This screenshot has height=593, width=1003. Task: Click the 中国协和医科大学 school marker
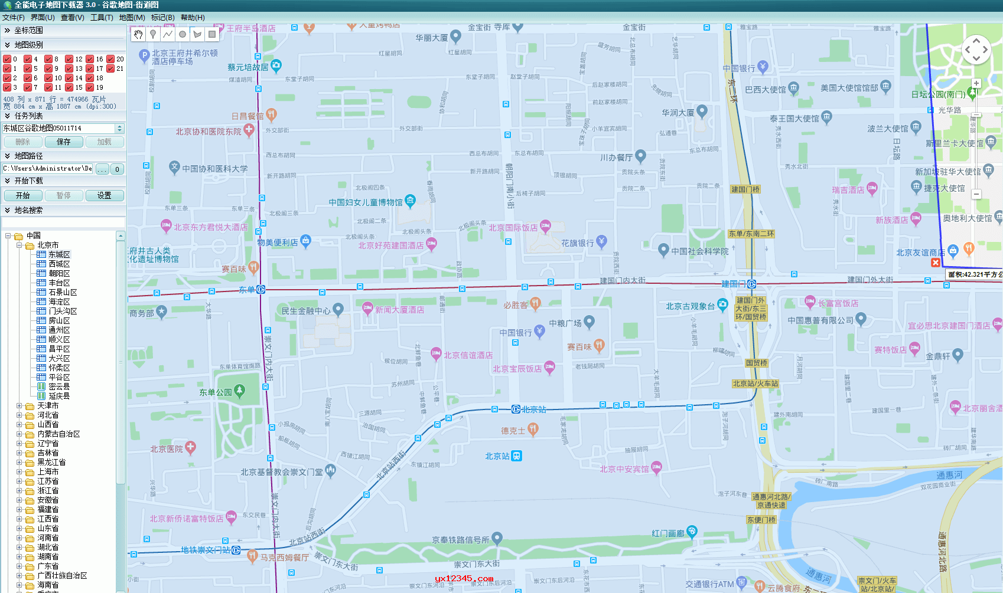pos(174,168)
